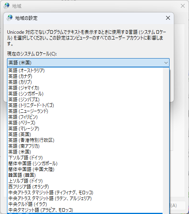Close the 地域の設定 dialog

coord(168,18)
